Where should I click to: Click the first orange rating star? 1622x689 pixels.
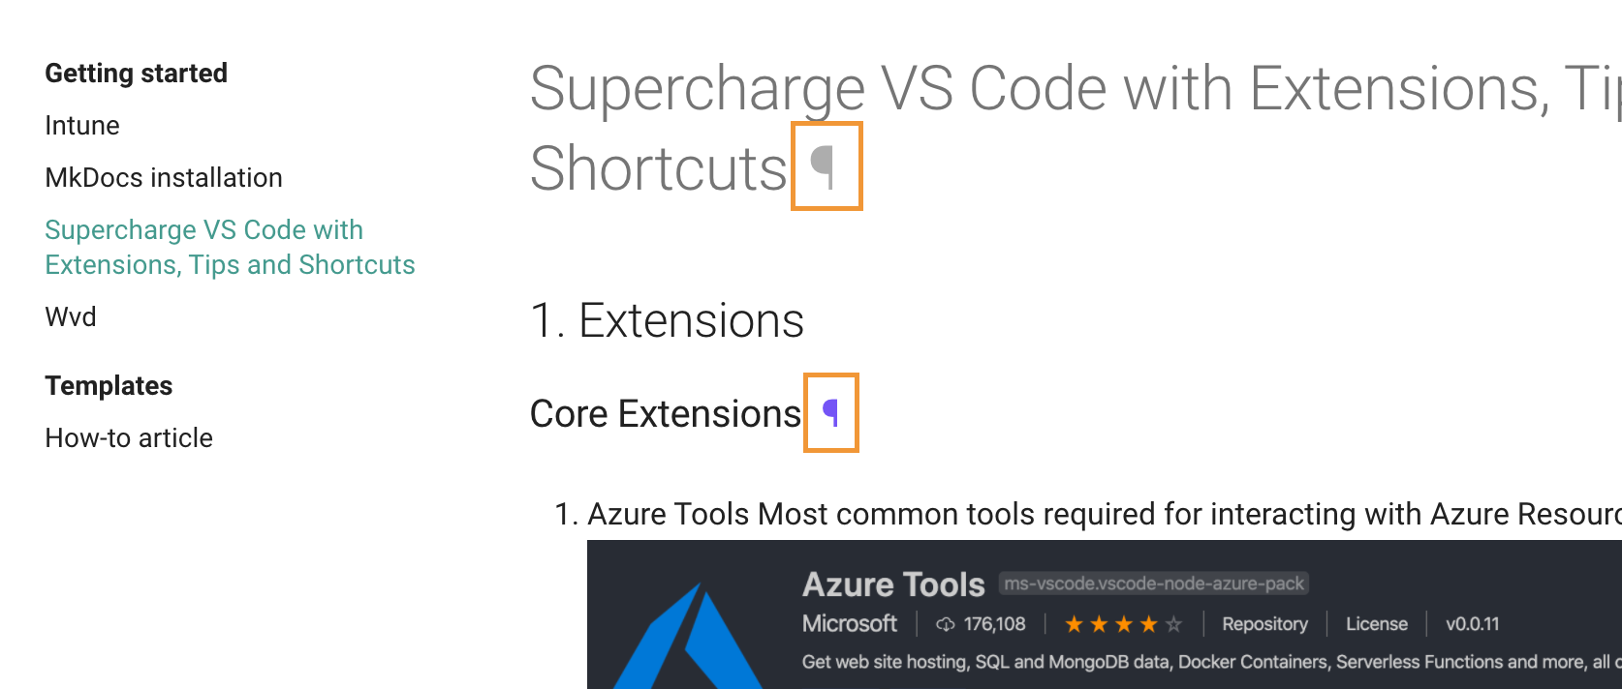click(x=1074, y=624)
